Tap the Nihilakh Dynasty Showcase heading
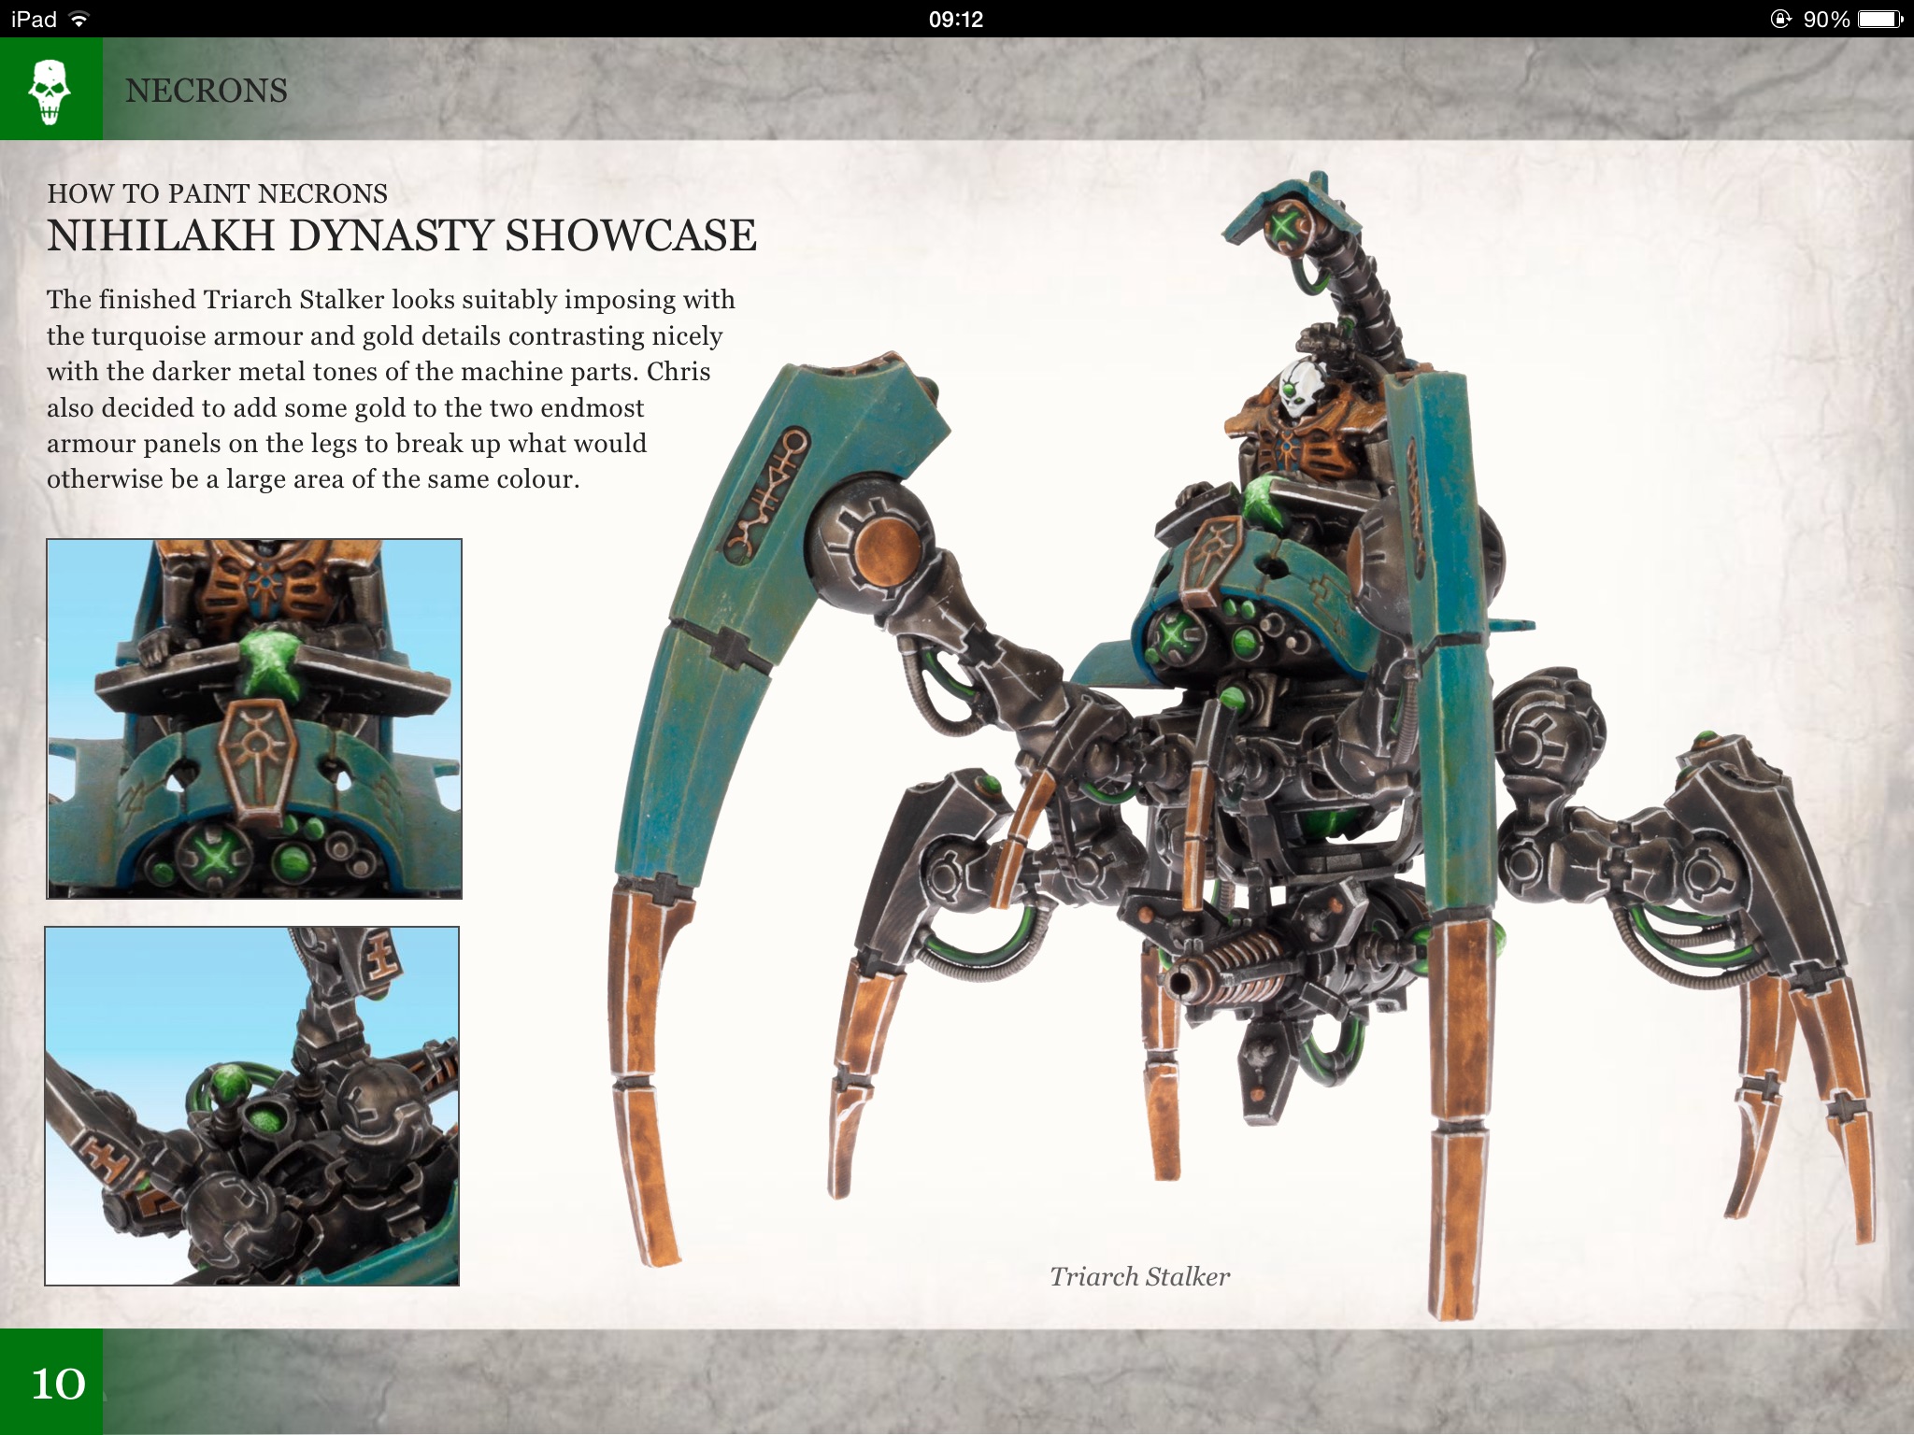Image resolution: width=1914 pixels, height=1435 pixels. [x=402, y=235]
